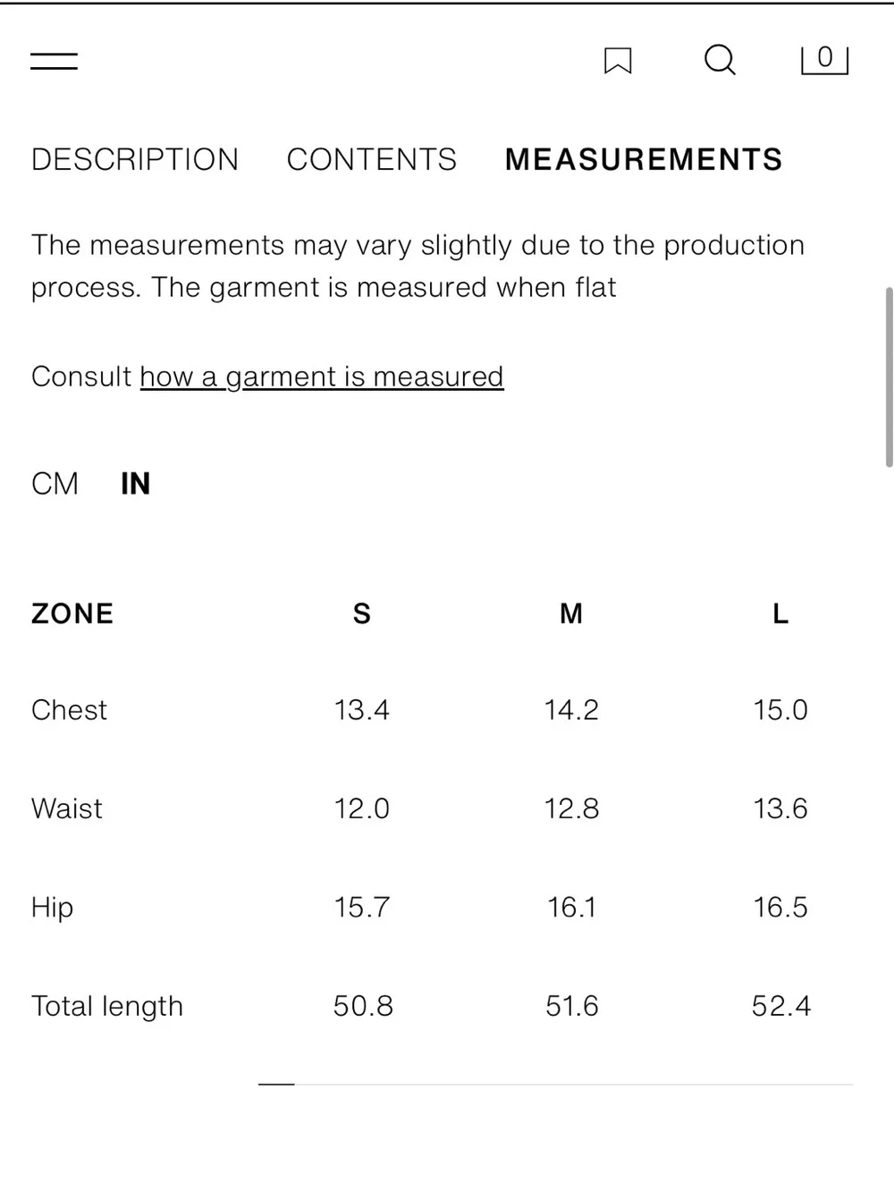
Task: Click the vertical page scrollbar
Action: point(889,376)
